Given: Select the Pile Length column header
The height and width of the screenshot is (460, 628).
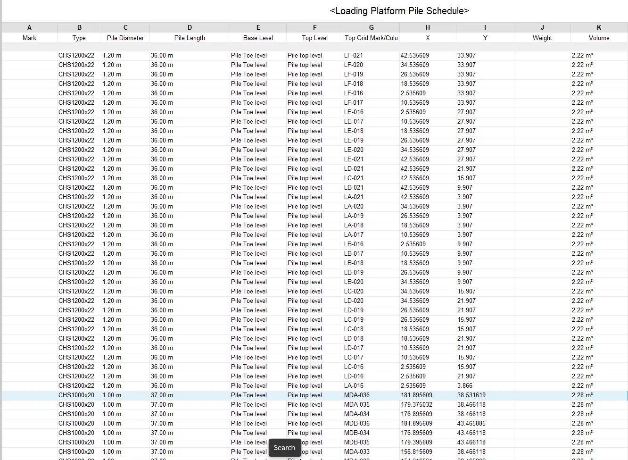Looking at the screenshot, I should tap(189, 38).
